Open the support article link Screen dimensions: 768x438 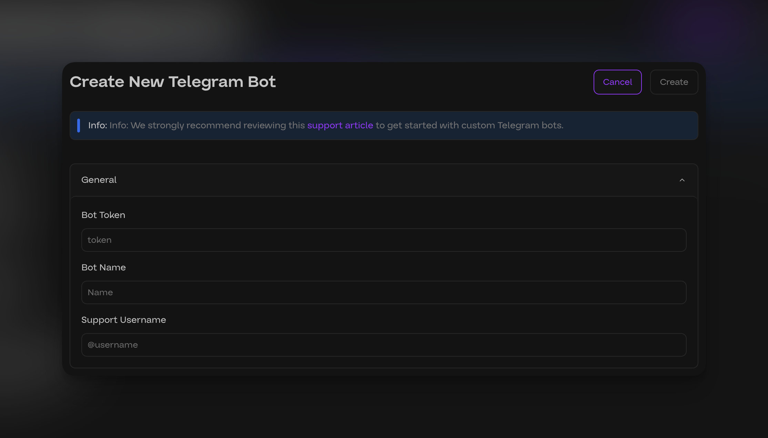point(340,126)
